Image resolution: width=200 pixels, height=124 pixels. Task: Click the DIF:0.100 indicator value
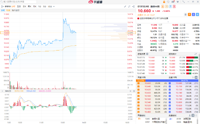coord(19,91)
